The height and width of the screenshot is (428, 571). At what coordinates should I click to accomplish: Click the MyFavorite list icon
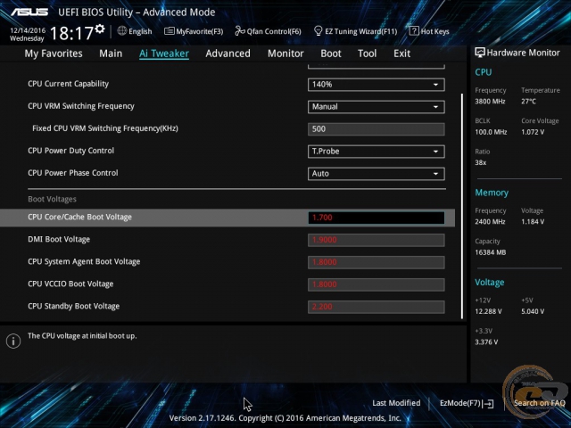pos(170,31)
